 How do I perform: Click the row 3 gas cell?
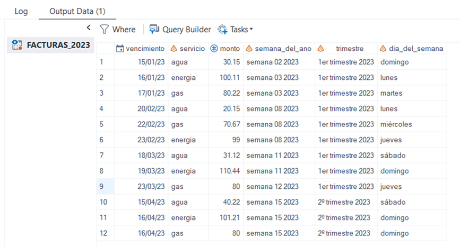(188, 93)
